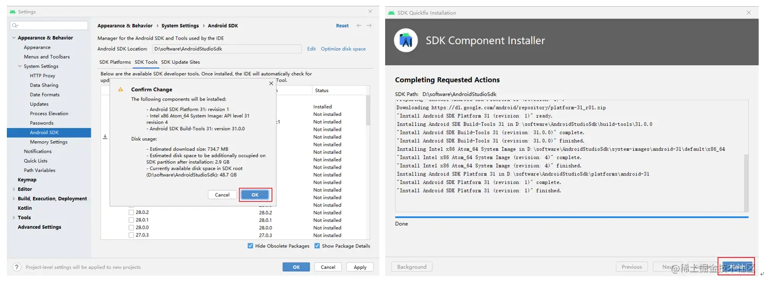The height and width of the screenshot is (283, 765).
Task: Tick the 27.0.3 build-tools checkbox
Action: point(131,235)
